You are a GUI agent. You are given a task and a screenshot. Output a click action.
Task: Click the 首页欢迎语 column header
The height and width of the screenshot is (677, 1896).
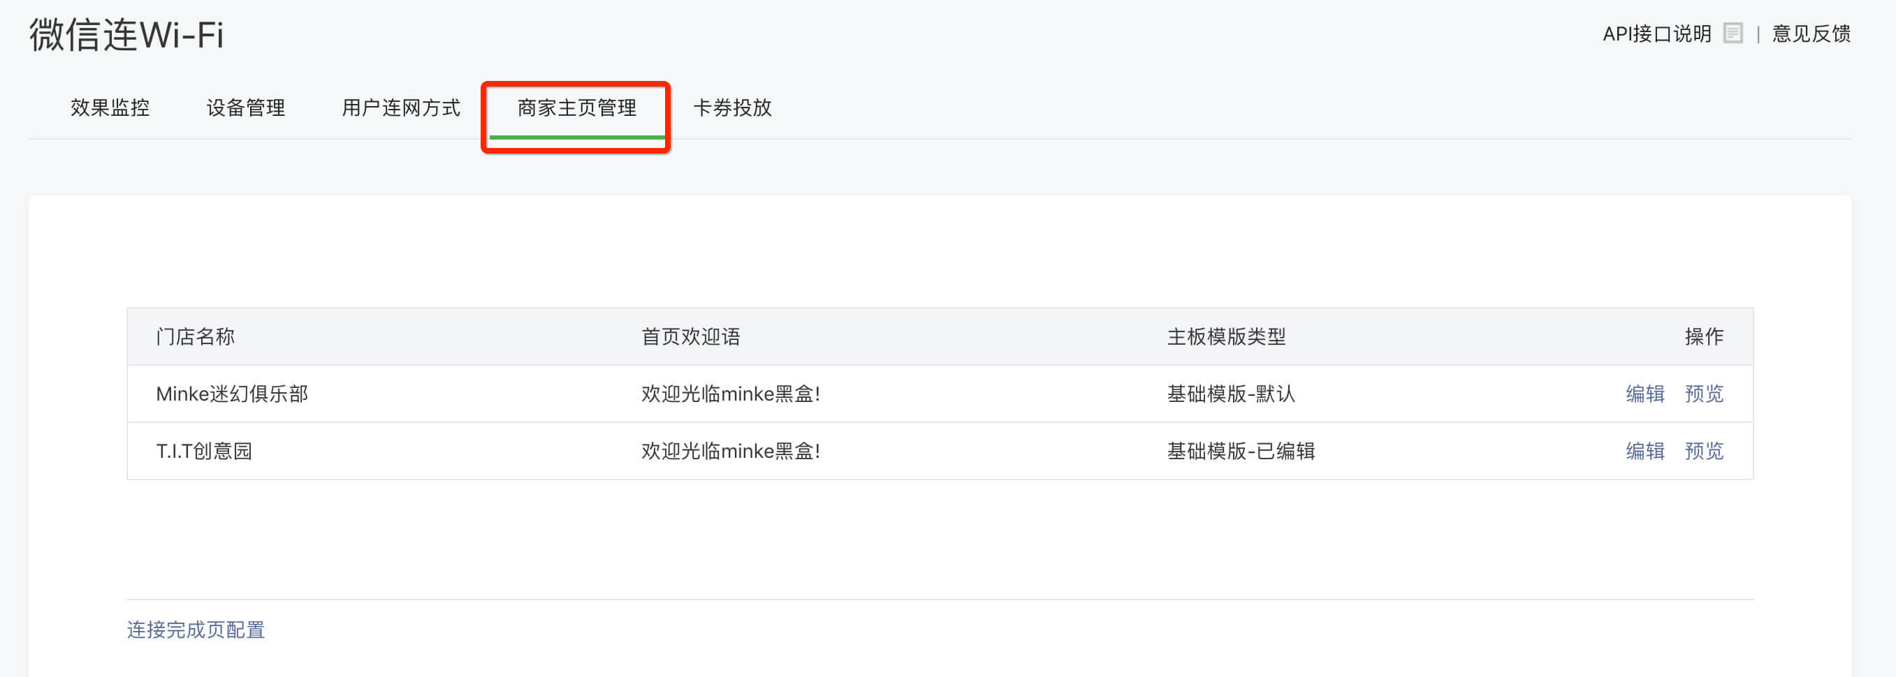[x=690, y=336]
